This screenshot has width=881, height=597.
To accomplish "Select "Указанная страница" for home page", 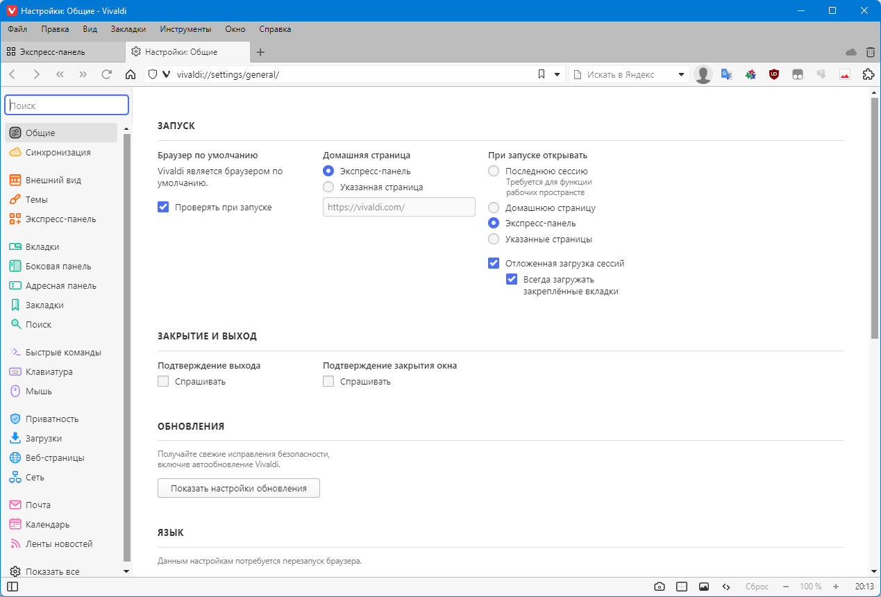I will pyautogui.click(x=328, y=187).
